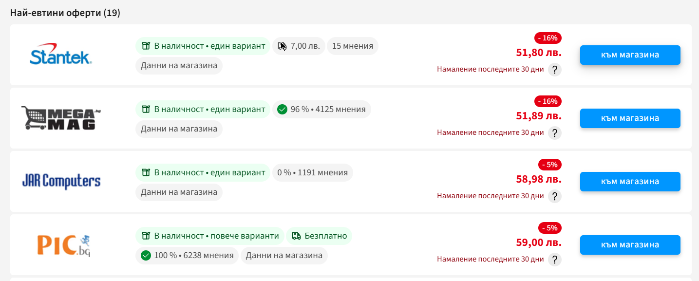The height and width of the screenshot is (281, 699).
Task: Open the JAR Computers logo
Action: coord(61,182)
